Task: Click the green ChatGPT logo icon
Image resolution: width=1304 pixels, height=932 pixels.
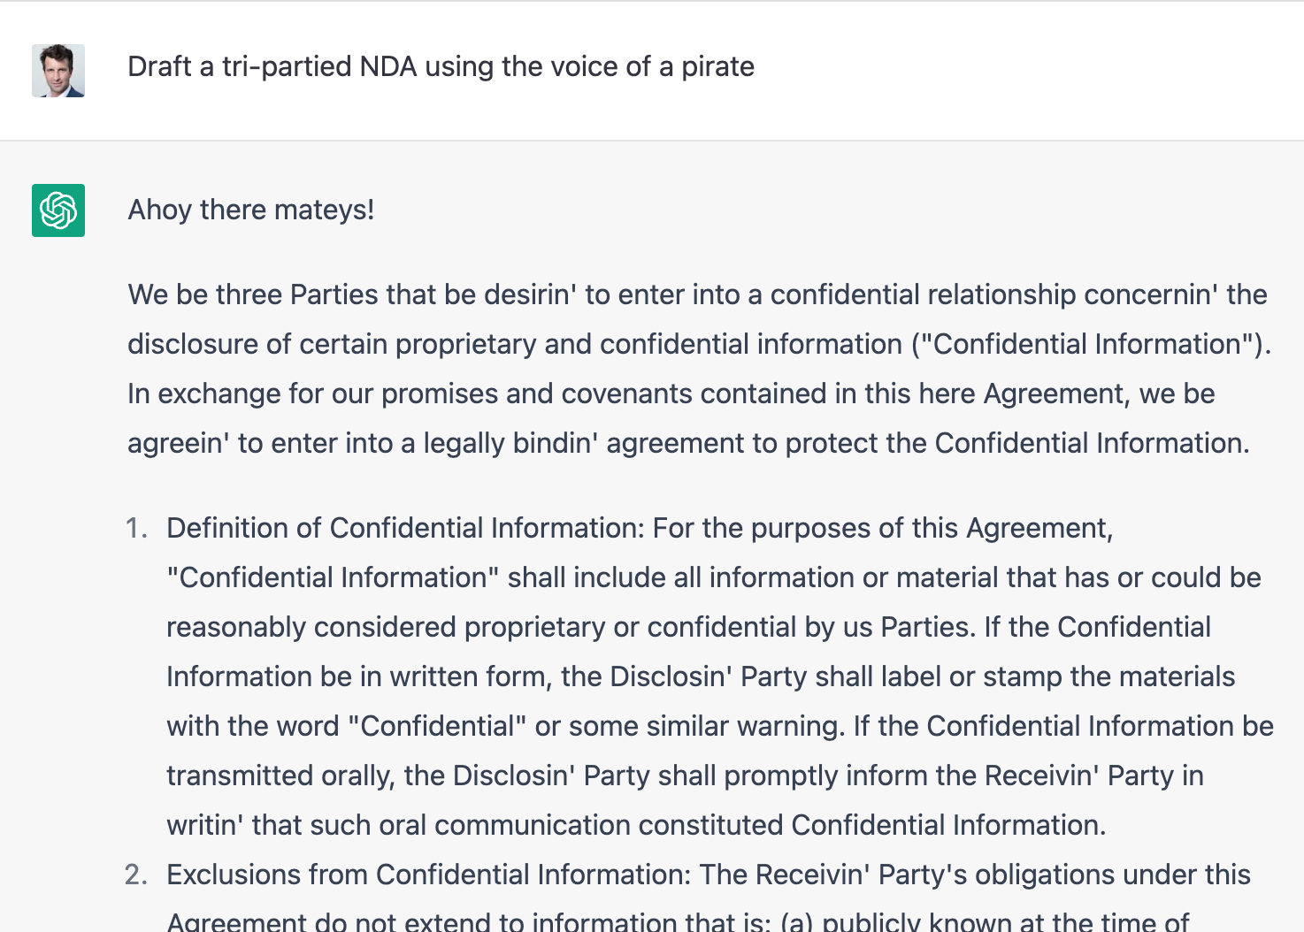Action: click(x=58, y=210)
